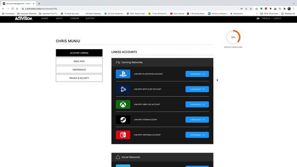Open the CAREERS menu
Image resolution: width=297 pixels, height=167 pixels.
74,19
